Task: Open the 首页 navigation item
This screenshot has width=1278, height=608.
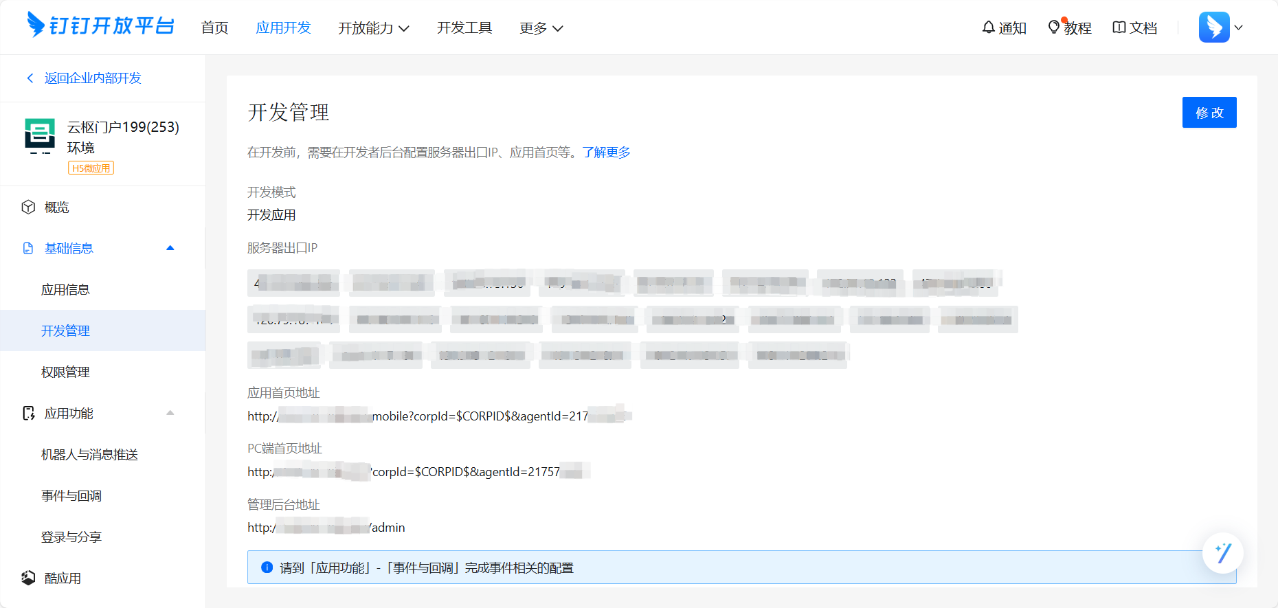Action: tap(214, 27)
